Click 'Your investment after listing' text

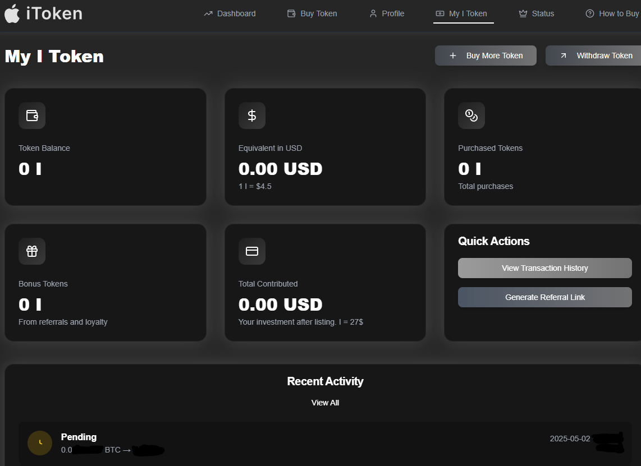tap(300, 322)
